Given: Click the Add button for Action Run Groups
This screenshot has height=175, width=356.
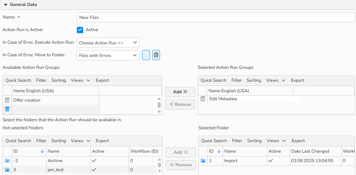Looking at the screenshot, I should (180, 92).
